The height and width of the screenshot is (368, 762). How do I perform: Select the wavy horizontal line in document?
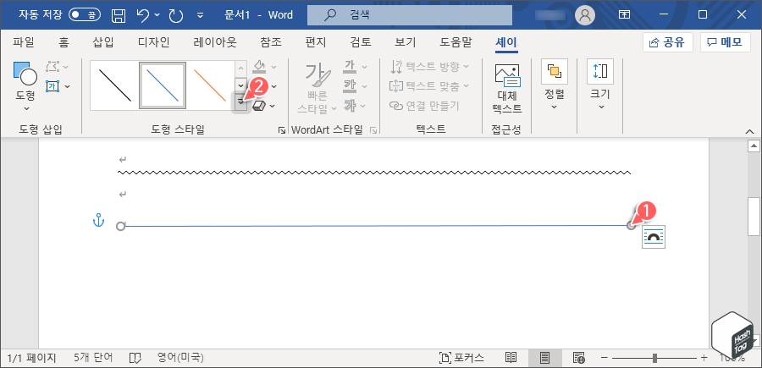coord(375,173)
